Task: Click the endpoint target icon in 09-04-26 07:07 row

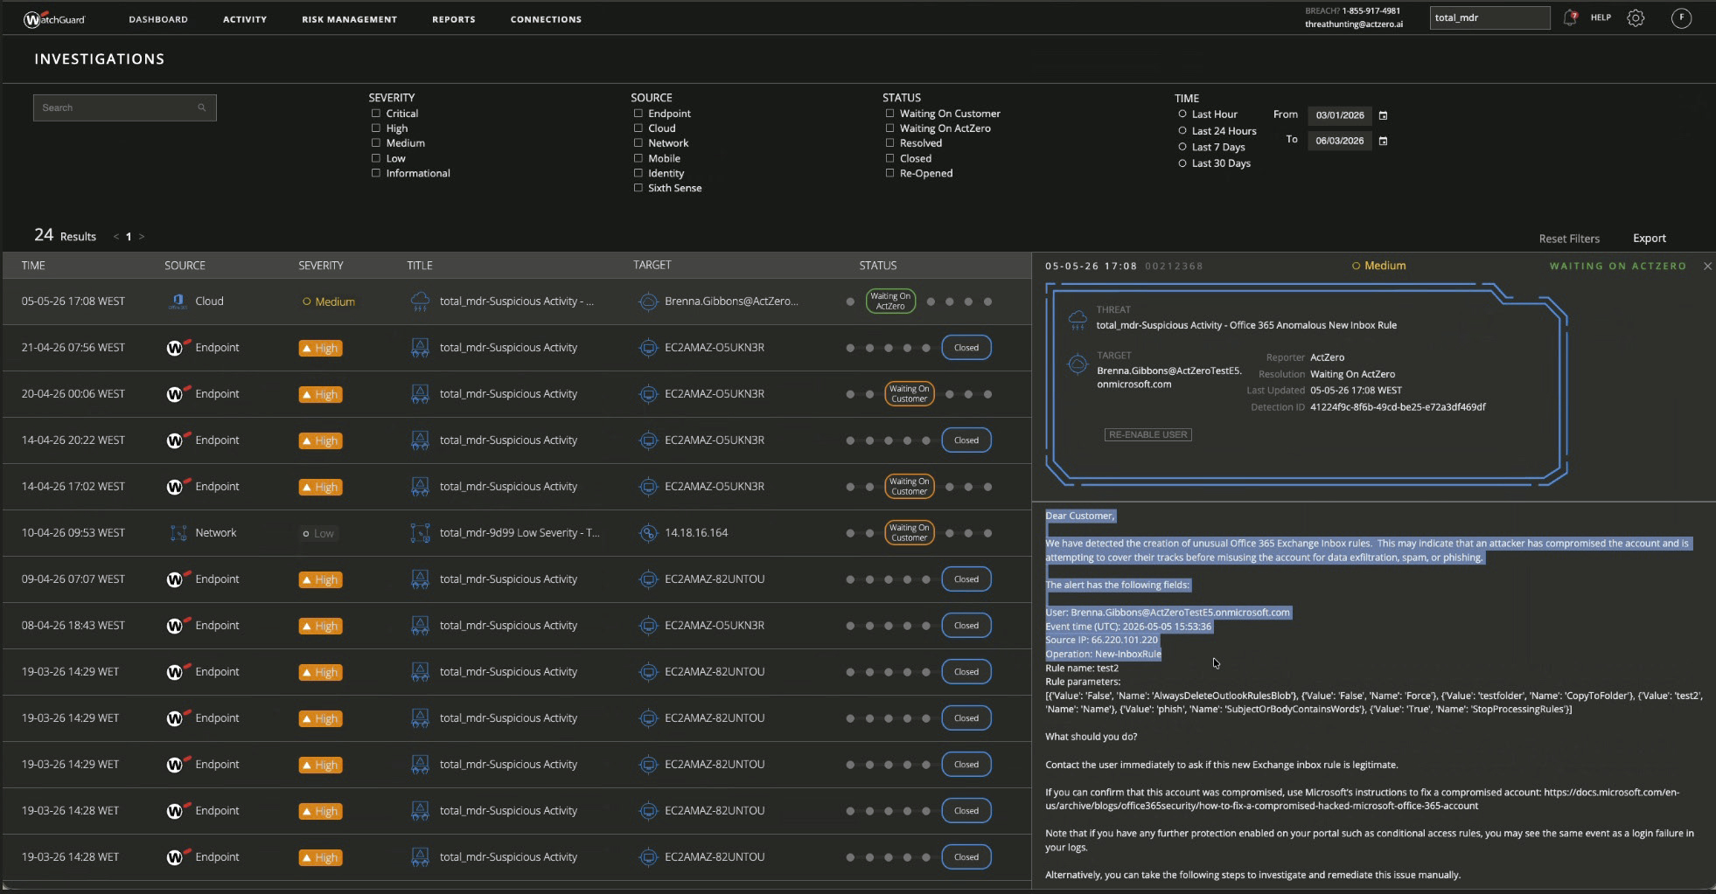Action: pos(648,579)
